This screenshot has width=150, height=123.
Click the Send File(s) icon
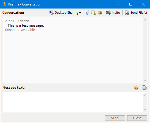(127, 13)
